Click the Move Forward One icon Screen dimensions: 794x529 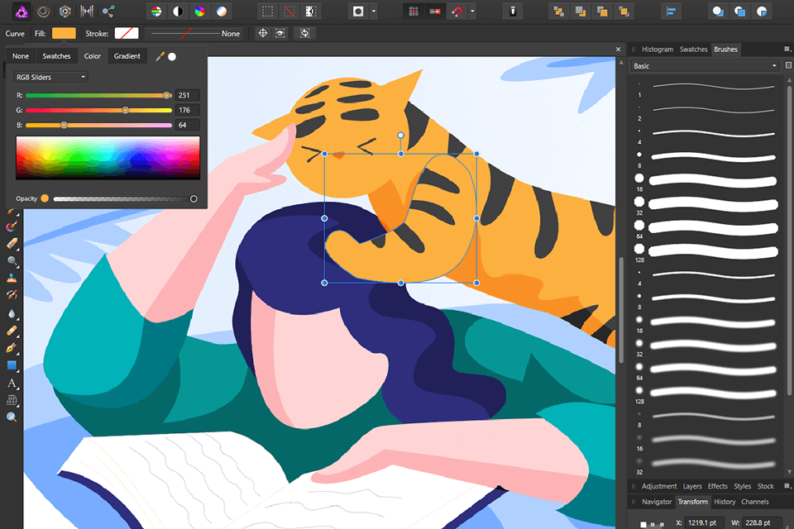pos(603,11)
